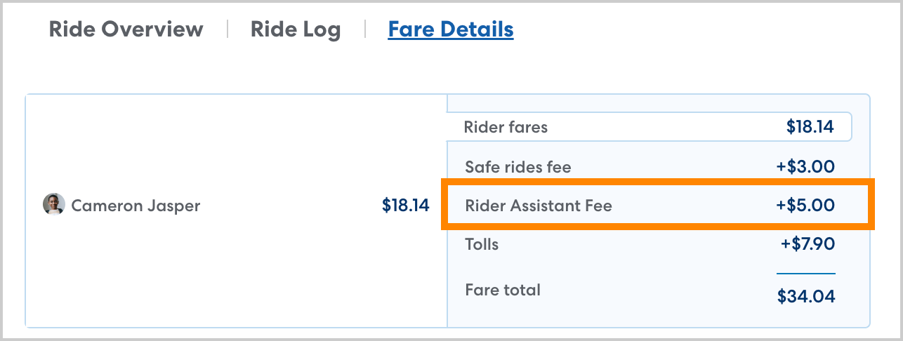Image resolution: width=903 pixels, height=341 pixels.
Task: Switch to the Ride Log tab
Action: [296, 29]
